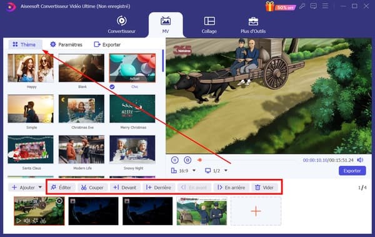375x237 pixels.
Task: Pause the video preview
Action: click(175, 160)
